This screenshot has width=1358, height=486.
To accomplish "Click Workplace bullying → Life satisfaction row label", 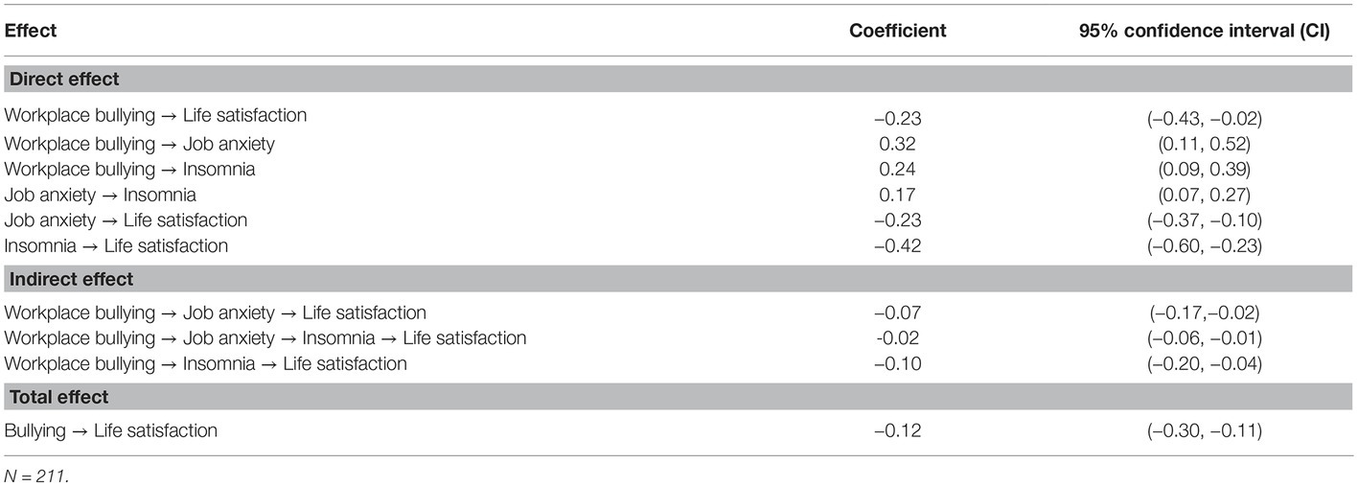I will (x=156, y=116).
